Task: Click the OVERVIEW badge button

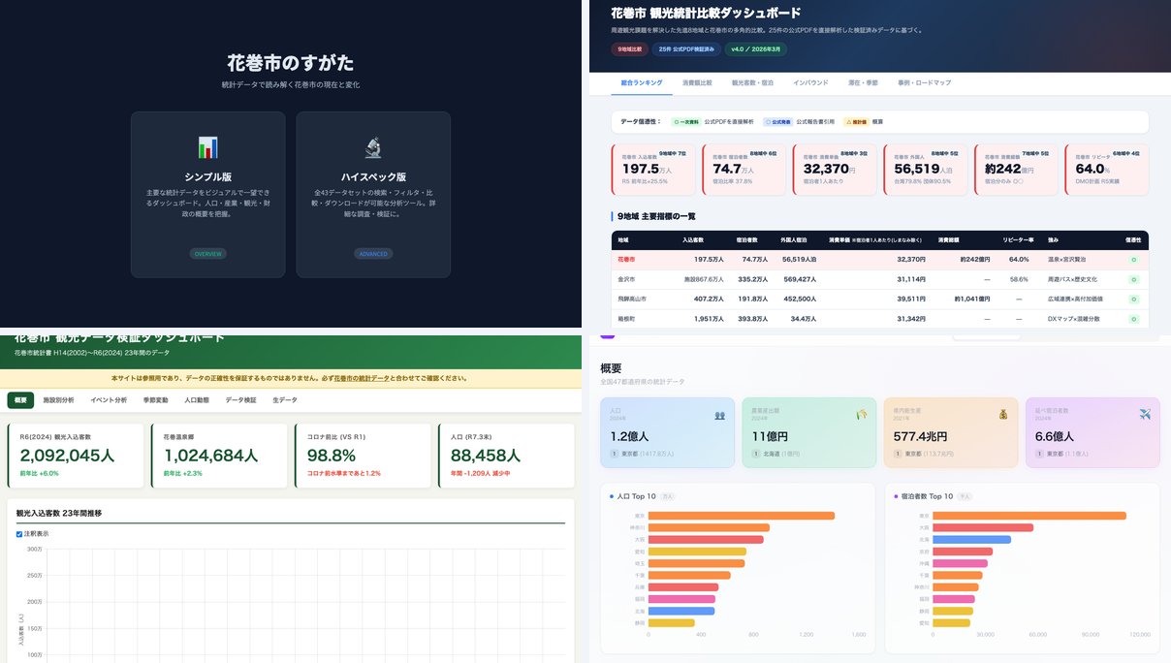Action: coord(207,254)
